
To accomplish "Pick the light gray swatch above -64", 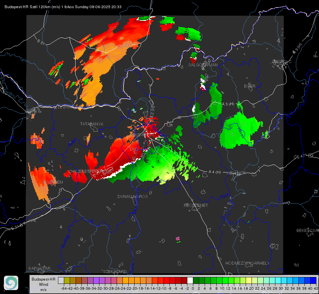I will click(61, 280).
